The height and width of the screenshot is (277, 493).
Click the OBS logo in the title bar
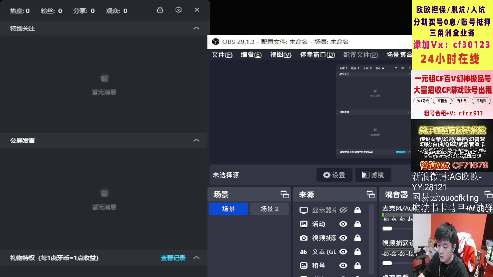tap(215, 42)
